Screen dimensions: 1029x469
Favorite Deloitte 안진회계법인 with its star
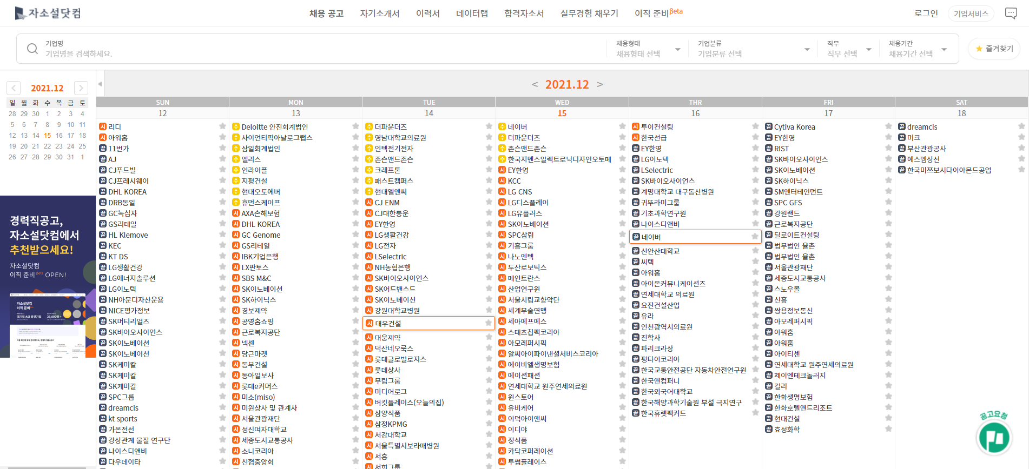click(x=355, y=126)
